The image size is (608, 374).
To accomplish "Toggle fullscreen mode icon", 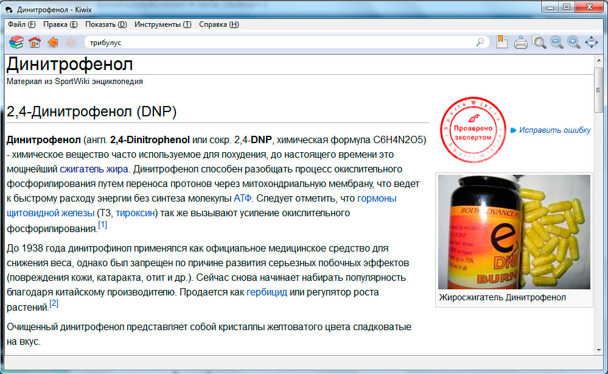I will (x=591, y=42).
